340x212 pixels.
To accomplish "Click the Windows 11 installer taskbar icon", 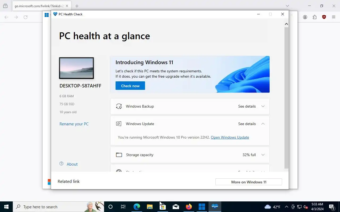I will [202, 207].
